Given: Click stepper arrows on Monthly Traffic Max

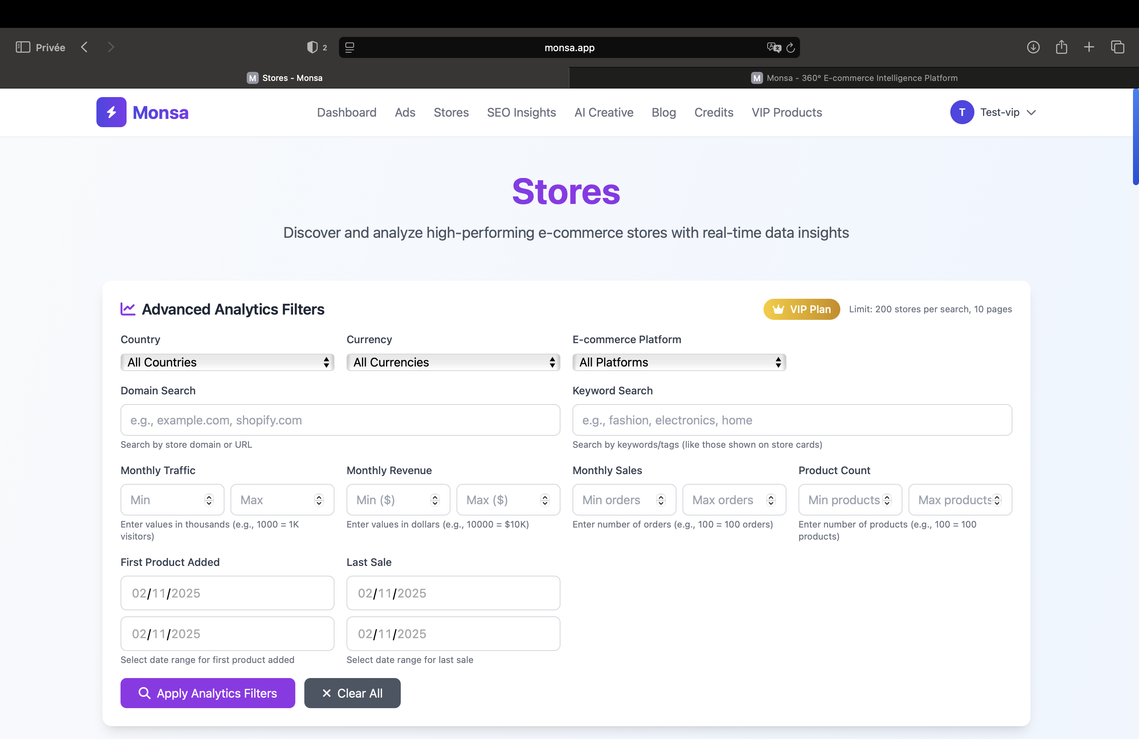Looking at the screenshot, I should pos(319,500).
